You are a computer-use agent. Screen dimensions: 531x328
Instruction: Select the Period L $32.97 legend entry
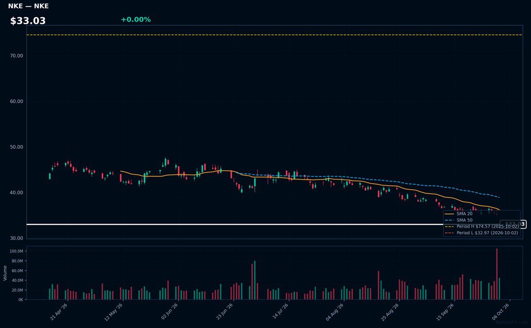(482, 233)
